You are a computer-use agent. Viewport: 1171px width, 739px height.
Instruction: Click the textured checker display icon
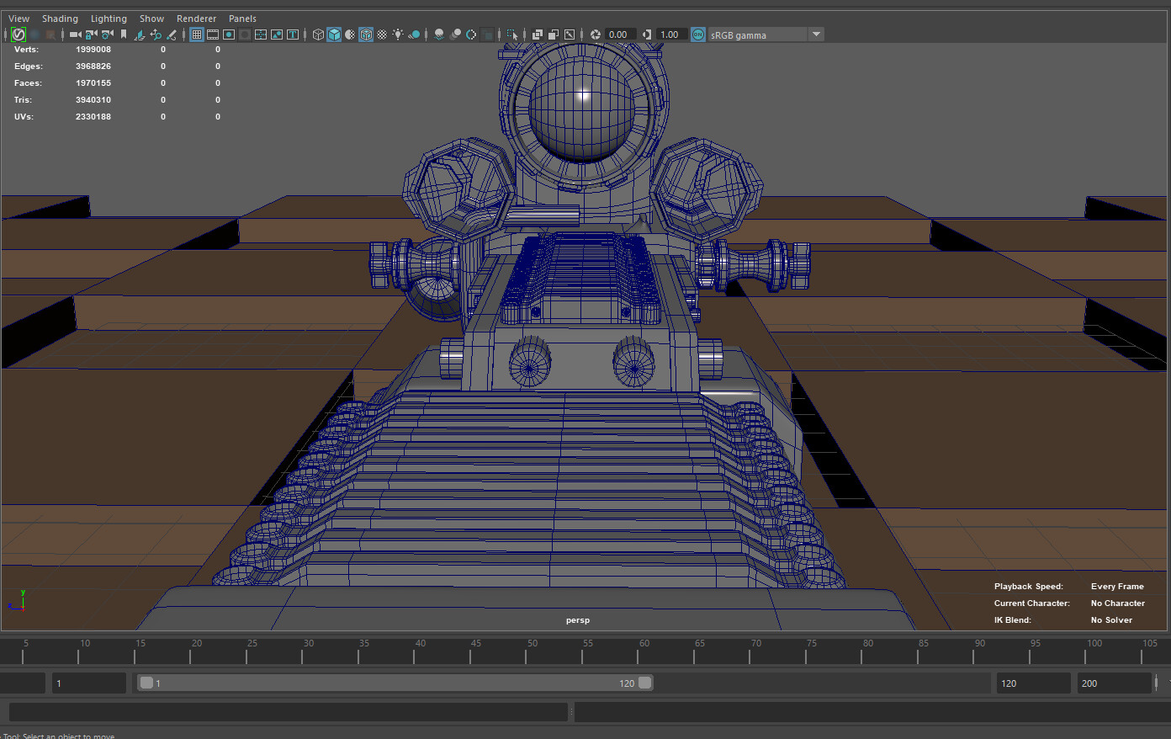(x=382, y=35)
